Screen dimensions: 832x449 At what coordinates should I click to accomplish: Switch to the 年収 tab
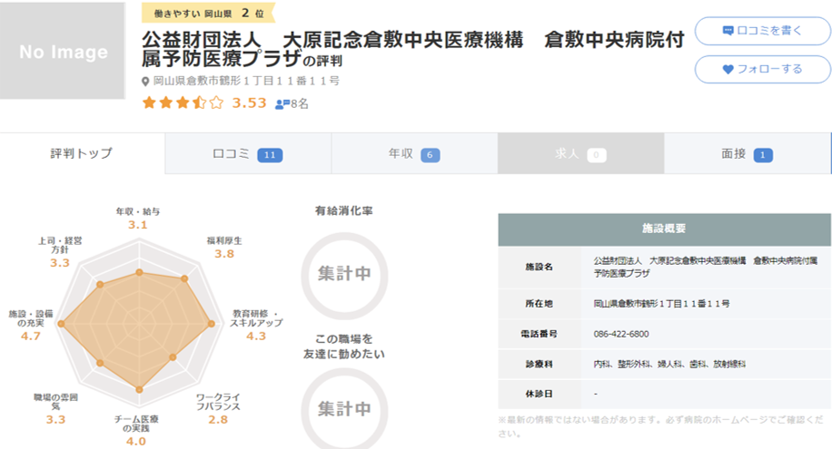pyautogui.click(x=414, y=153)
